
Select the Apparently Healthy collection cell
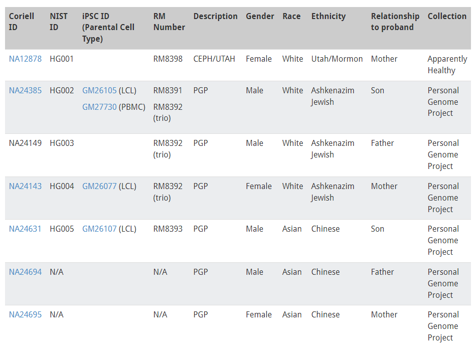[447, 65]
